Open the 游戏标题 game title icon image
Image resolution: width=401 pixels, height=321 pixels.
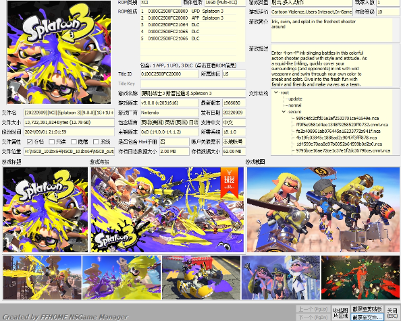45,210
